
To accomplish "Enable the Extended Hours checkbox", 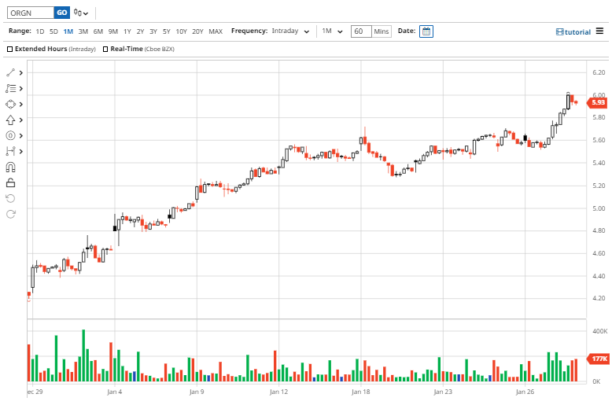I will 10,50.
